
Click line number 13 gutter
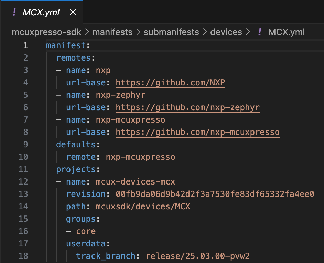click(x=23, y=194)
